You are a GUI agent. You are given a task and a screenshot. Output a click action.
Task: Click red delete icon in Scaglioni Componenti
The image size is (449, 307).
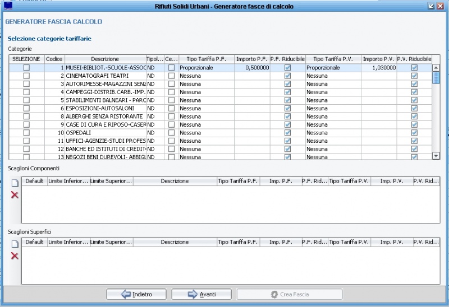[15, 195]
